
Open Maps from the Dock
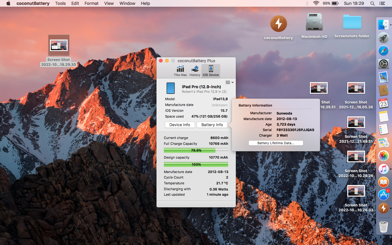point(383,142)
